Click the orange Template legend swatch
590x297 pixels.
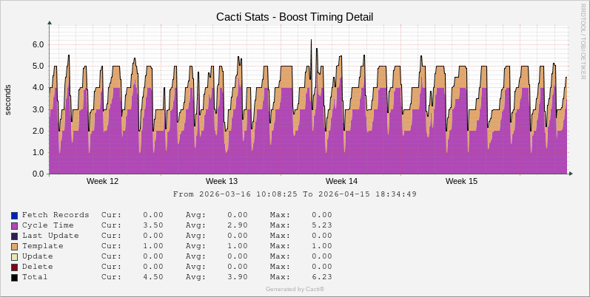coord(15,246)
